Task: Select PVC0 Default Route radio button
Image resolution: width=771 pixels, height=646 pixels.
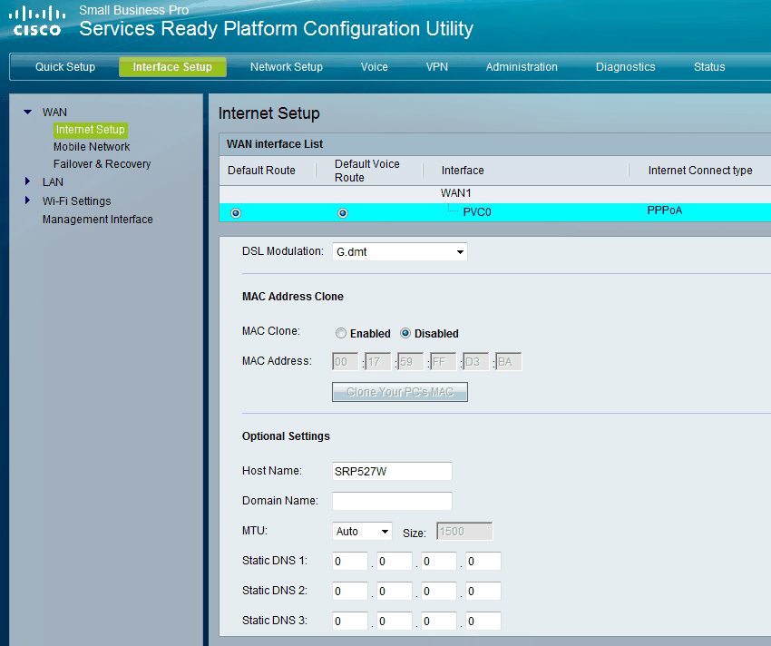Action: pyautogui.click(x=236, y=213)
